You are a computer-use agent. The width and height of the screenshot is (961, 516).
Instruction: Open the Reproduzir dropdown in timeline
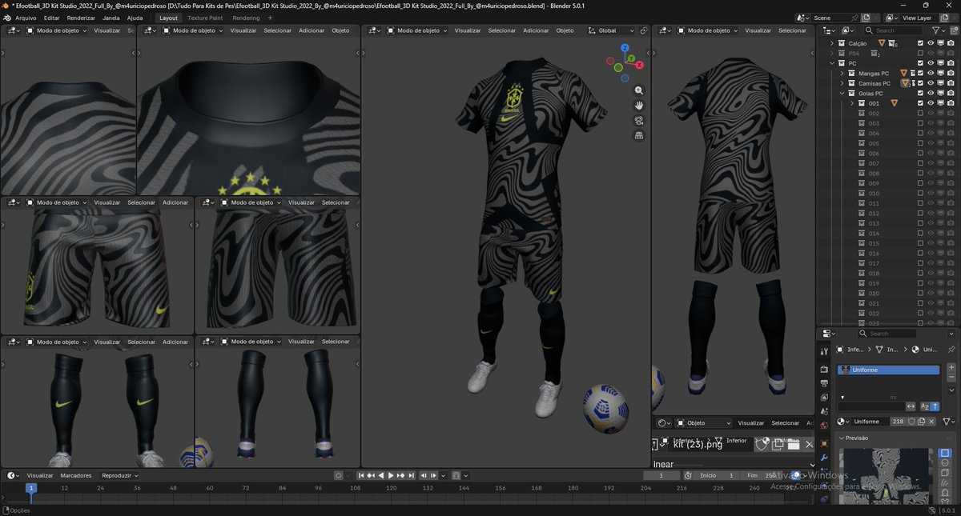[x=120, y=475]
